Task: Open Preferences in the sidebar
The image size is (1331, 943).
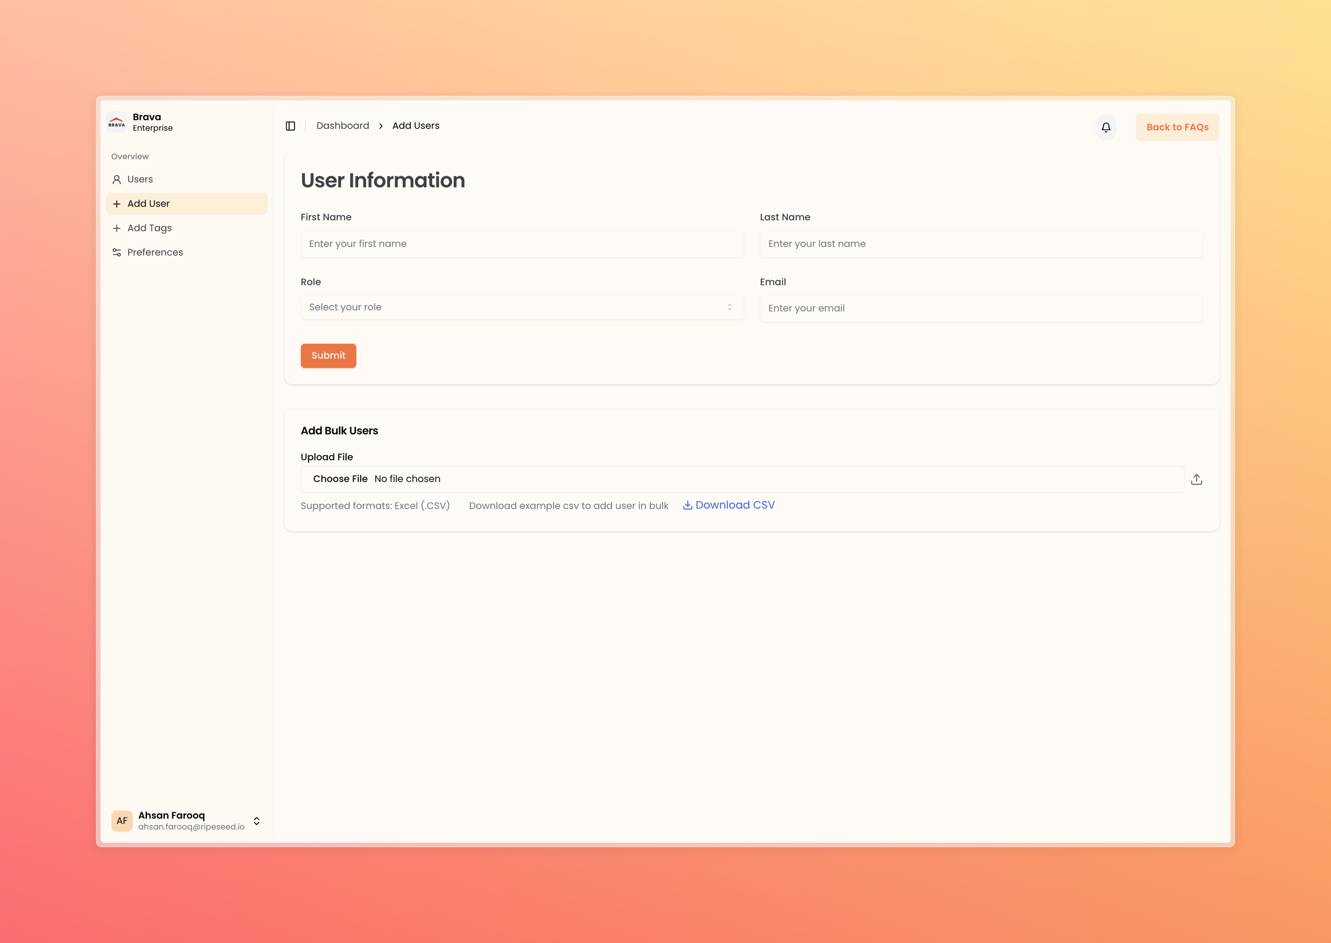Action: [x=187, y=252]
